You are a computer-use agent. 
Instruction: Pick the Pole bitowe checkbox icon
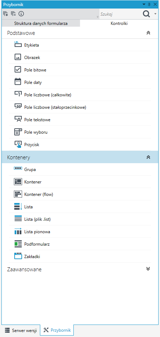click(x=18, y=69)
